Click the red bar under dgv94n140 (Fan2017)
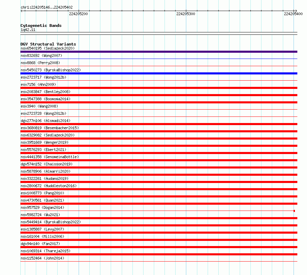Image resolution: width=307 pixels, height=275 pixels. click(159, 247)
